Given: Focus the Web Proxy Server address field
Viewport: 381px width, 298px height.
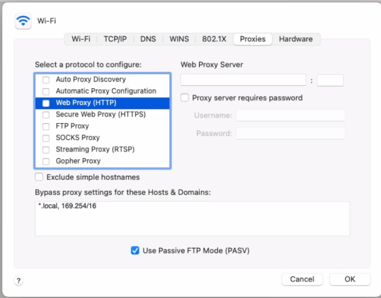Looking at the screenshot, I should (x=243, y=80).
